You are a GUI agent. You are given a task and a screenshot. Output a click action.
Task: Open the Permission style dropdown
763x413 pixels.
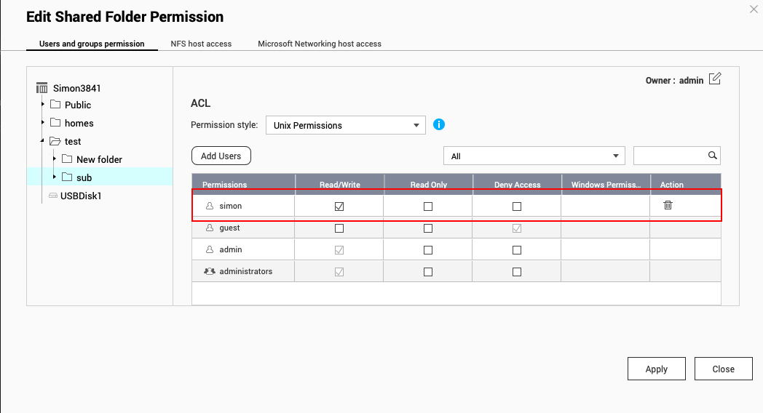[x=346, y=125]
